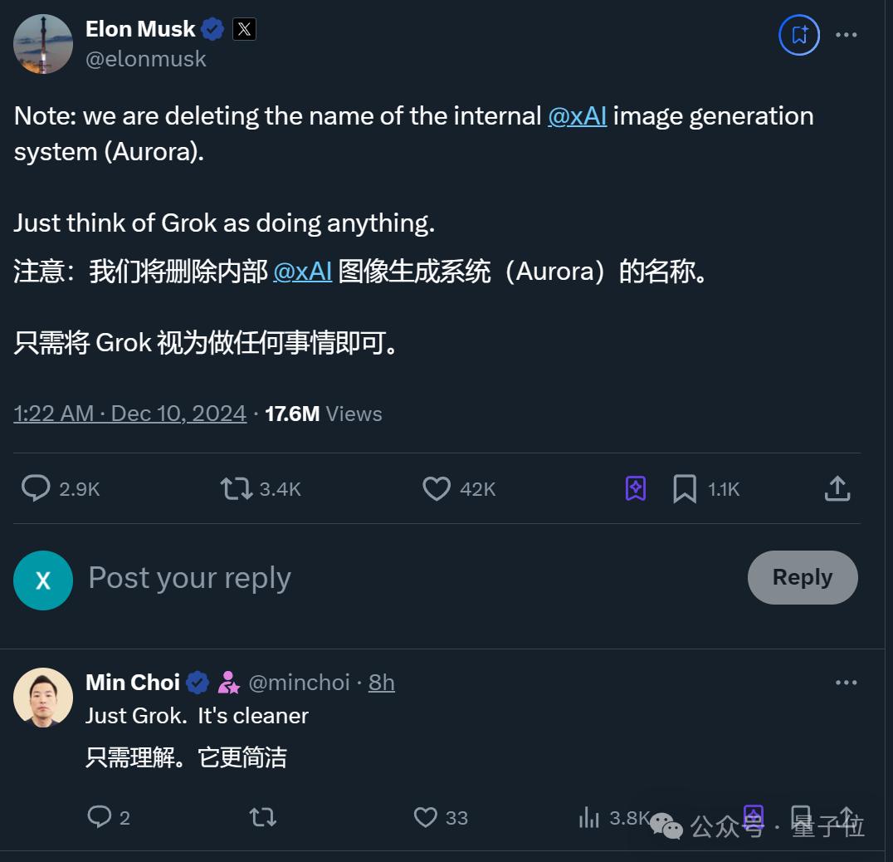The width and height of the screenshot is (893, 862).
Task: Open more options on Elon Musk's post
Action: 847,33
